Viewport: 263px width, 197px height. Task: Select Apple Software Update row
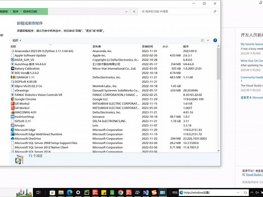pyautogui.click(x=113, y=55)
